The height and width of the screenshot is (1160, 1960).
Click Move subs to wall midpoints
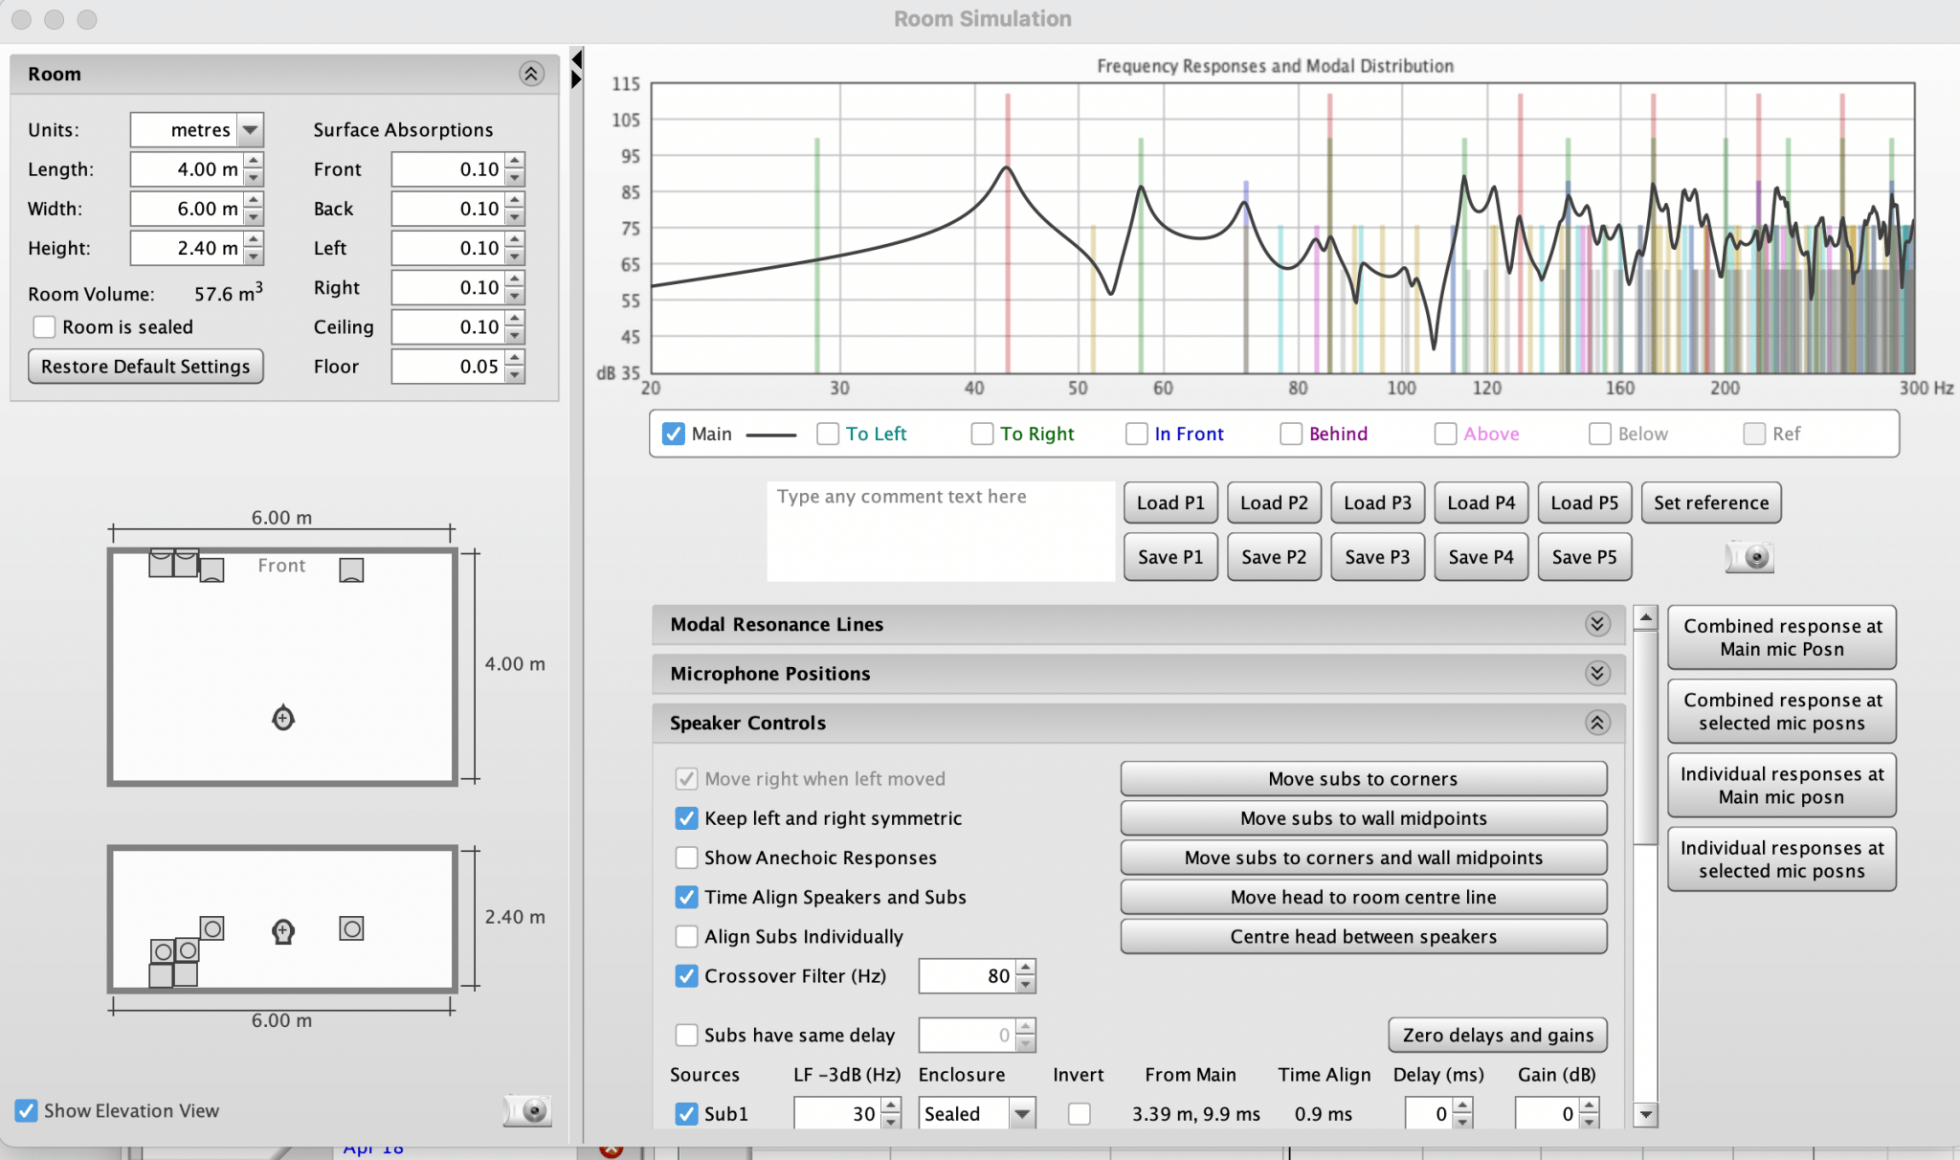[1363, 818]
